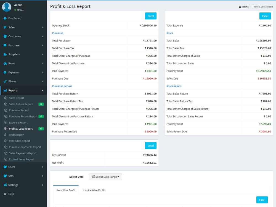Click the Help book icon

click(x=5, y=194)
